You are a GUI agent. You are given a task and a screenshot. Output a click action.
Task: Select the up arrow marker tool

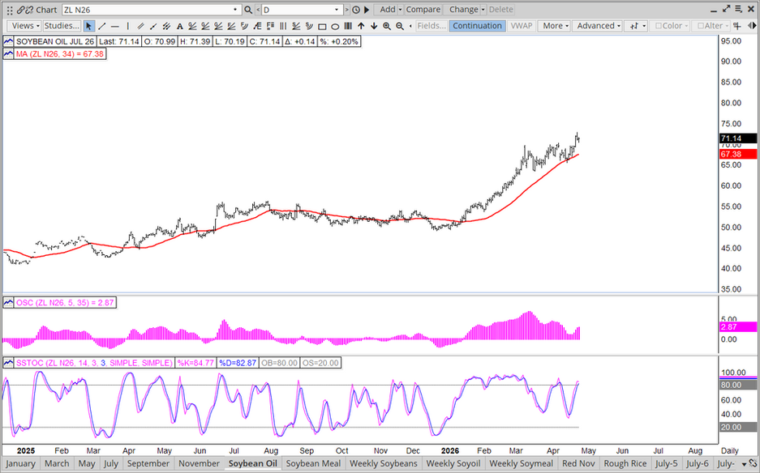tap(361, 26)
